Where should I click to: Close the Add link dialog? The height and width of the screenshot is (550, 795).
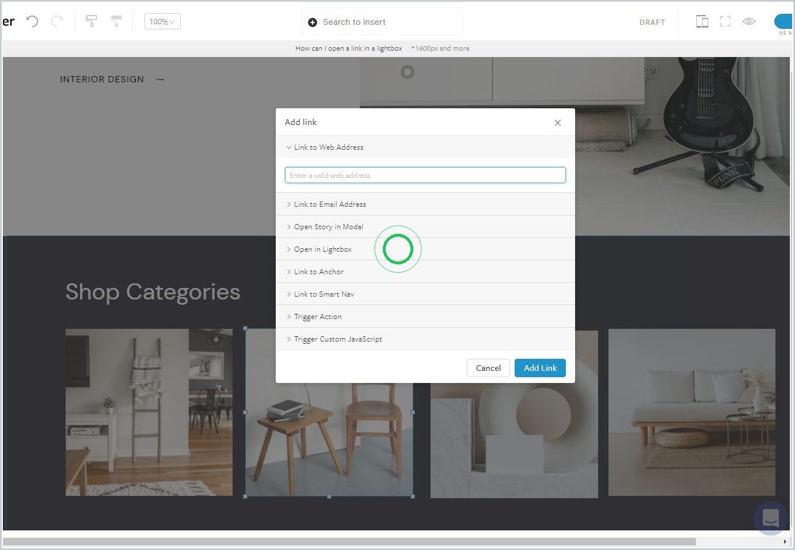pos(558,123)
